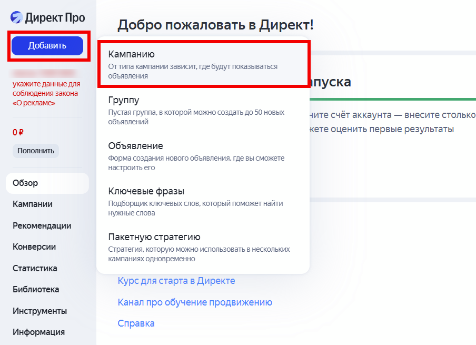The height and width of the screenshot is (345, 476).
Task: Open Рекомендации sidebar section
Action: pyautogui.click(x=42, y=225)
